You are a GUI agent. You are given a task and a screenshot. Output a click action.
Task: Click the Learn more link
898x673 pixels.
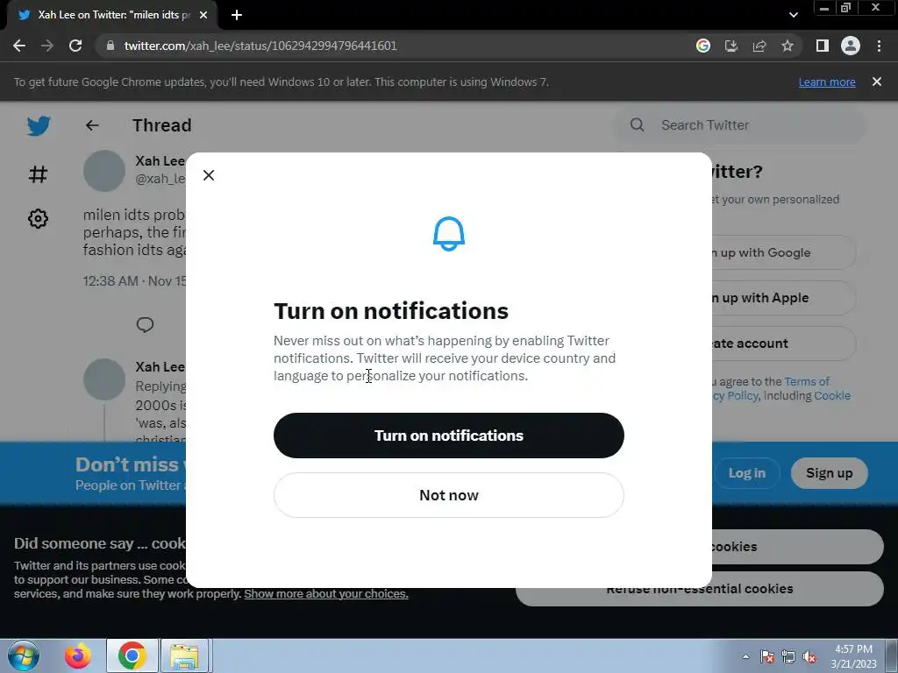tap(827, 81)
